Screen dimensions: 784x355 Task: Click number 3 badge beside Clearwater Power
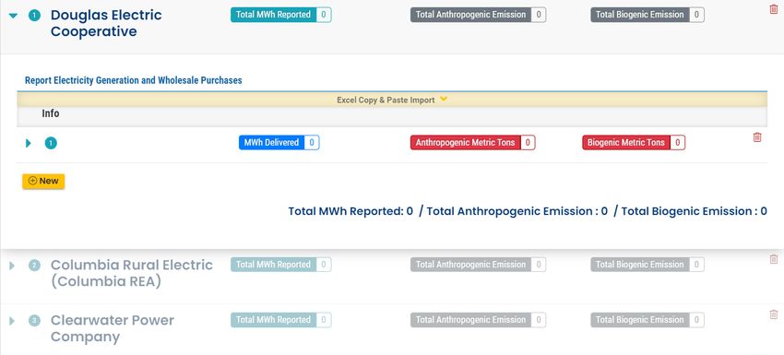click(34, 321)
